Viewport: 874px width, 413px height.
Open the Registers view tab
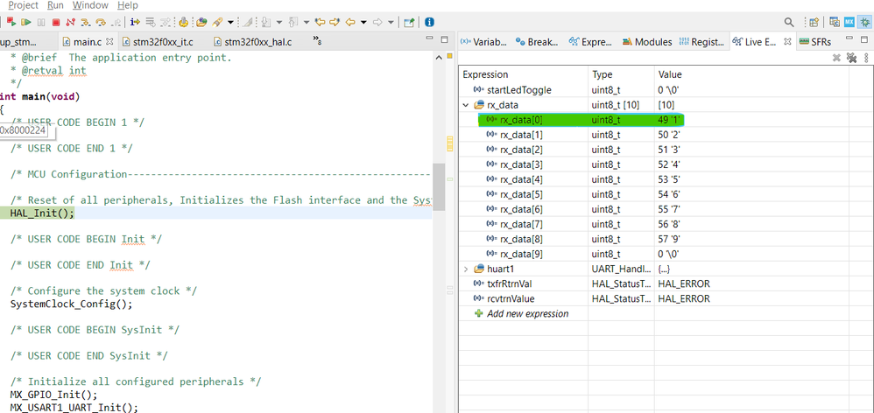pyautogui.click(x=701, y=42)
